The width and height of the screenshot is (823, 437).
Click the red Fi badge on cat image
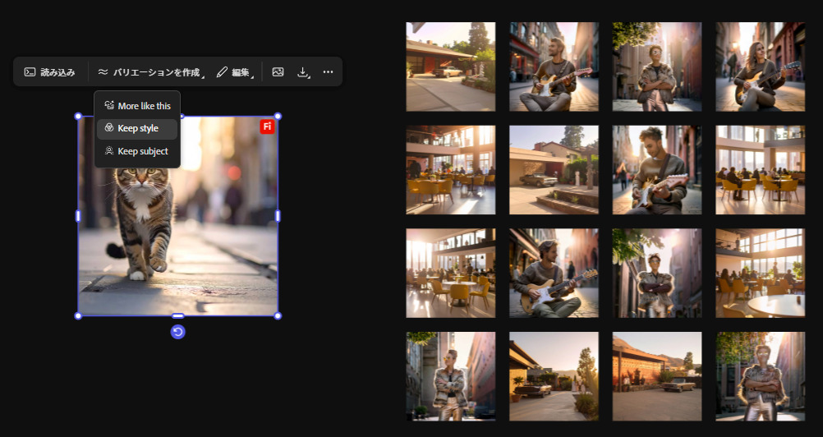click(267, 126)
